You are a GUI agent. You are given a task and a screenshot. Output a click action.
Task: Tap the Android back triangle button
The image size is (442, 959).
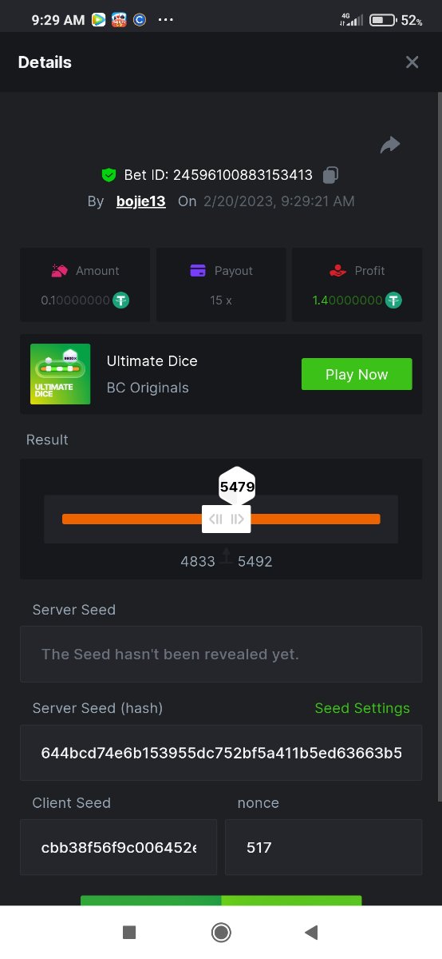pyautogui.click(x=312, y=932)
